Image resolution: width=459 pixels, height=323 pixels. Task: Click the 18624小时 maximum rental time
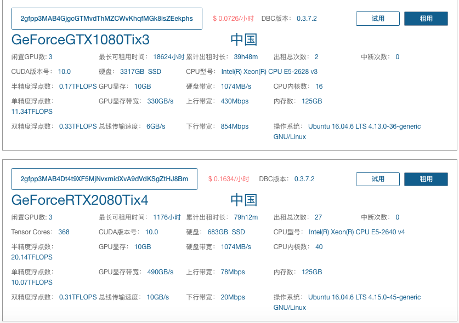pos(168,57)
